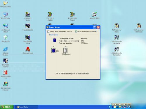
Task: Click the '99%' total battery power value
Action: tap(82, 41)
